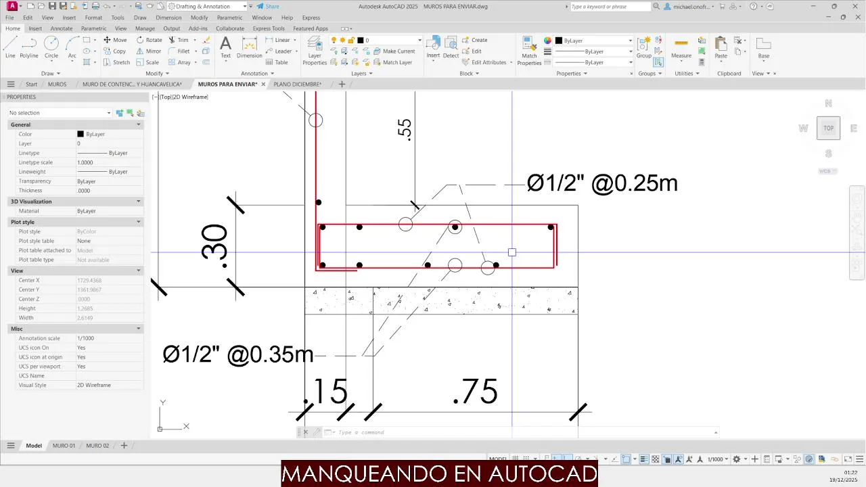Expand the Draw panel dropdown
866x487 pixels.
(x=51, y=73)
